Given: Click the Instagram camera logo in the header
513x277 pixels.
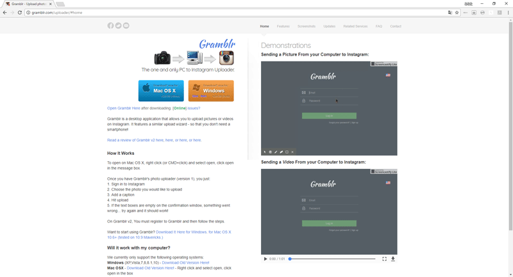Looking at the screenshot, I should point(226,58).
